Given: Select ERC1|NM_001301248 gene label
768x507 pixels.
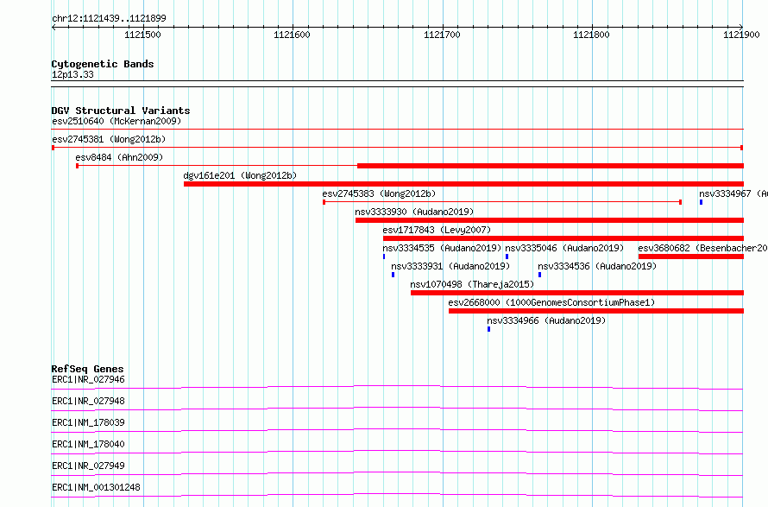Looking at the screenshot, I should click(x=96, y=487).
